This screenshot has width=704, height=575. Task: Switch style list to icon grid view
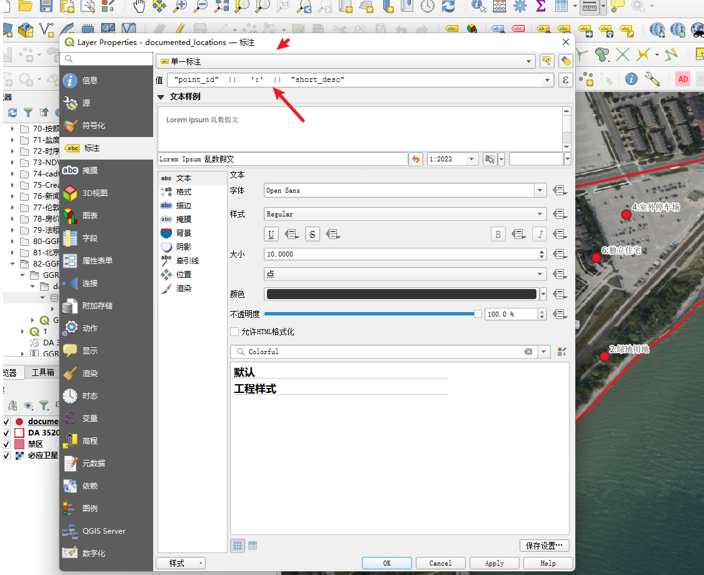[x=238, y=546]
